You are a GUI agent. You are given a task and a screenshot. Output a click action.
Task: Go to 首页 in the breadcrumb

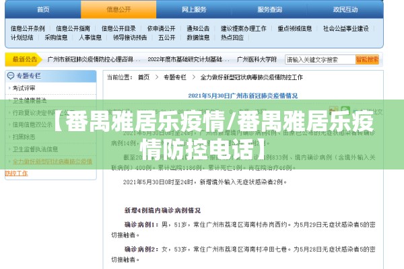pyautogui.click(x=143, y=77)
